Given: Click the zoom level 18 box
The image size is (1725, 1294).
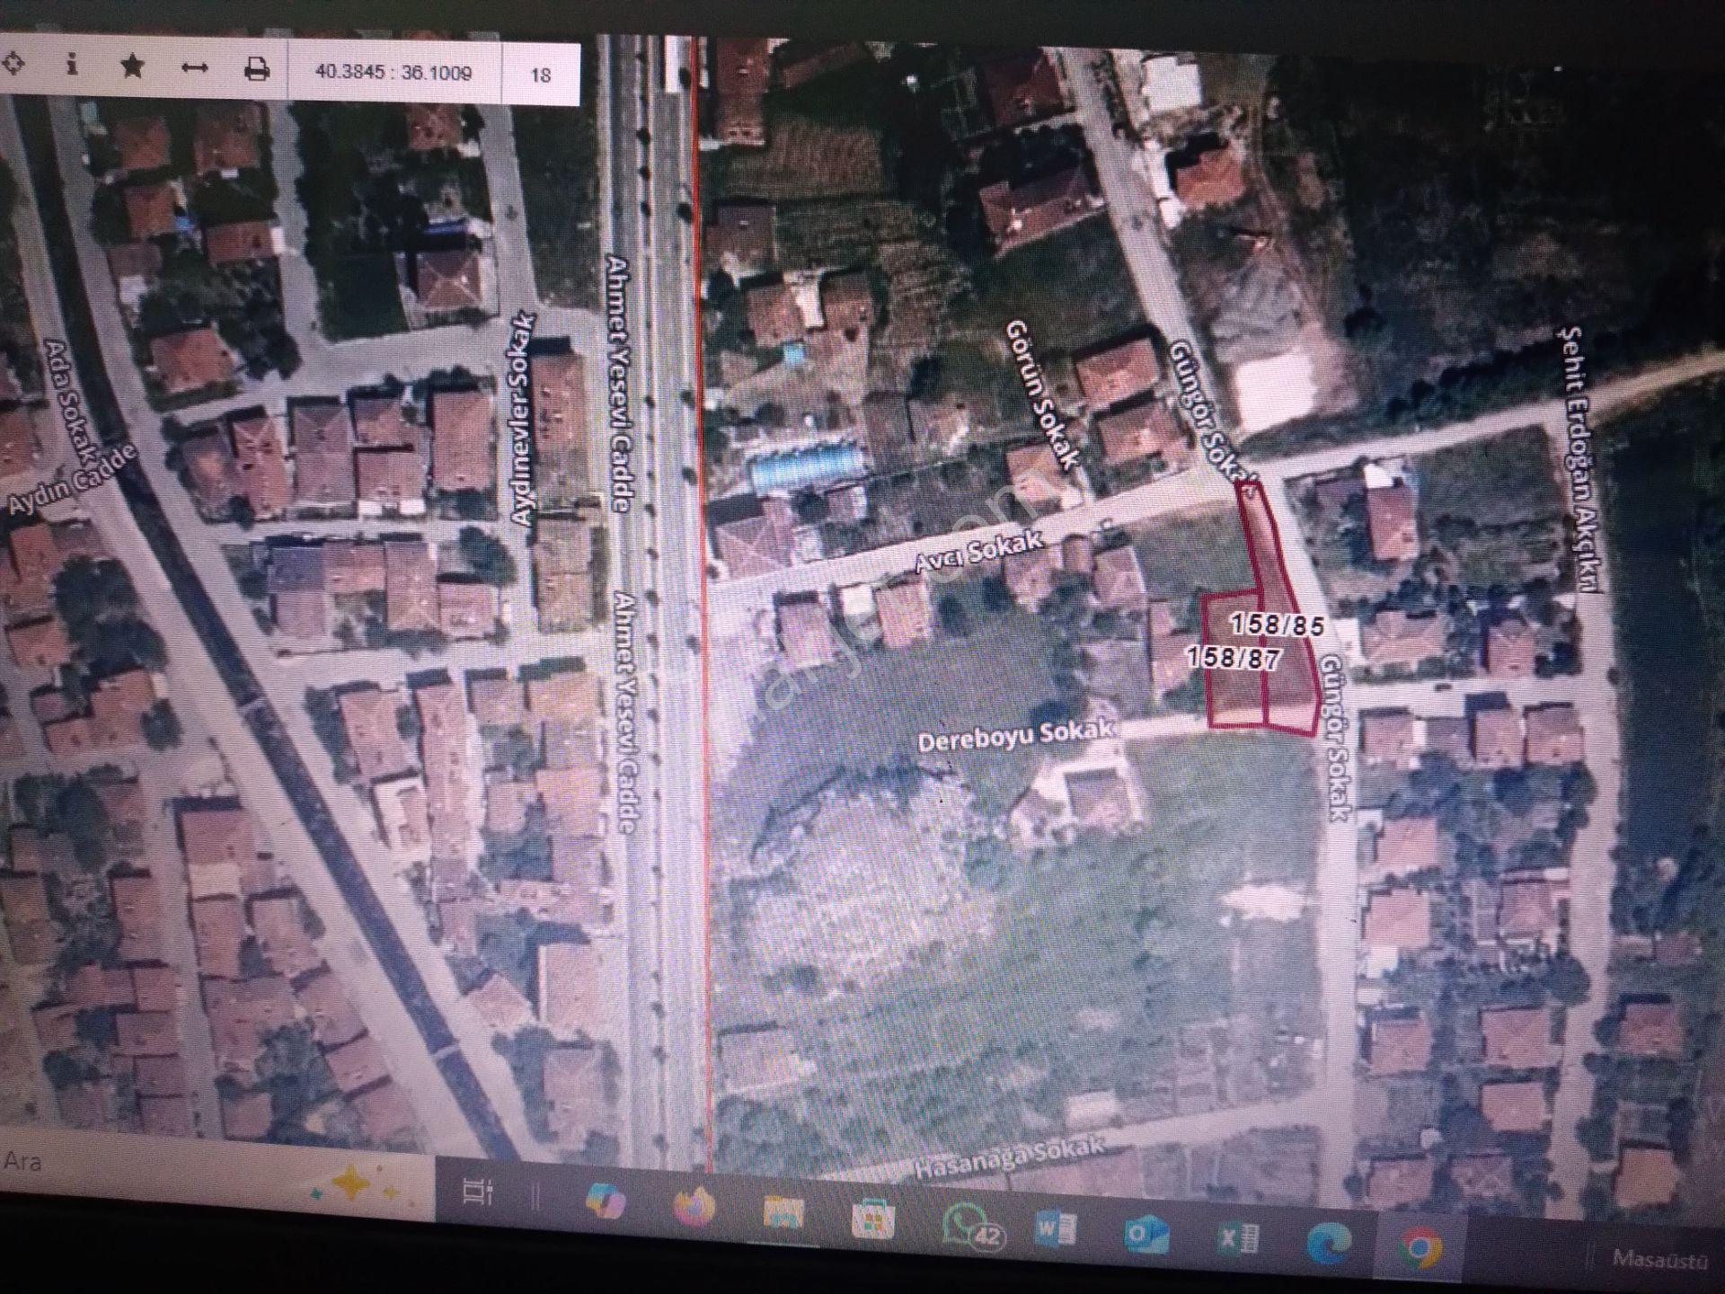Looking at the screenshot, I should [540, 75].
